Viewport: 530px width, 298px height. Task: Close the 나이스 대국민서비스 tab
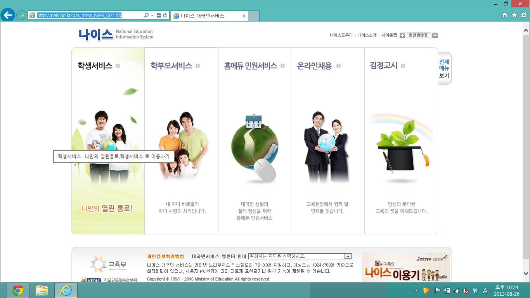tap(244, 16)
